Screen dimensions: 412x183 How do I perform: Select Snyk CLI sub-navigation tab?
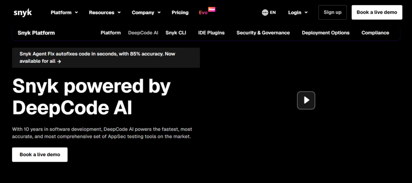click(x=176, y=33)
